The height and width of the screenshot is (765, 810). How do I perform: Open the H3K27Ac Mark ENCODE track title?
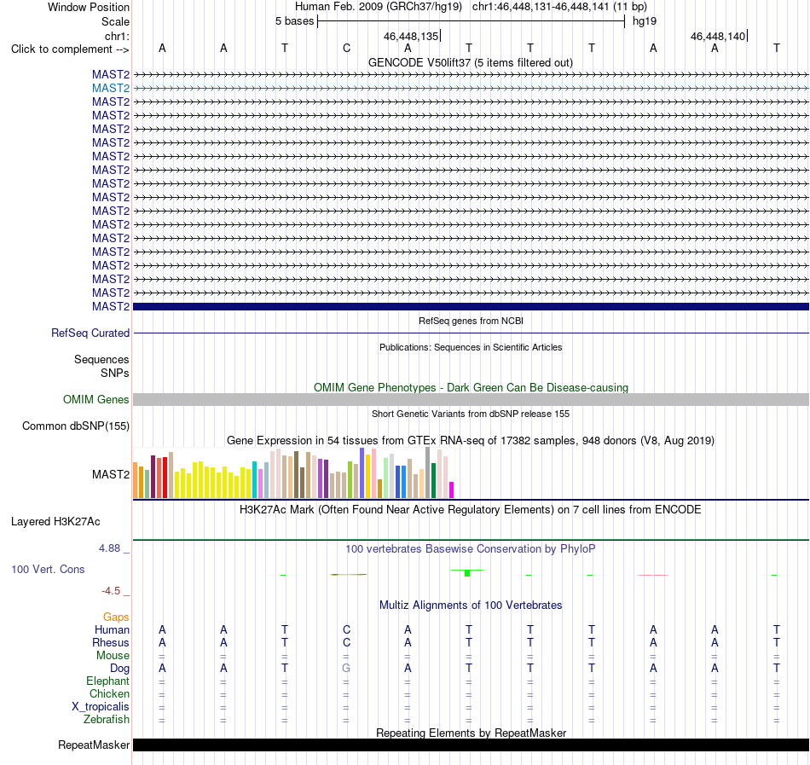pyautogui.click(x=471, y=510)
